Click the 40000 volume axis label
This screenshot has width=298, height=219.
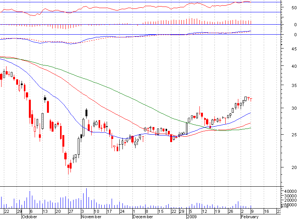[290, 191]
